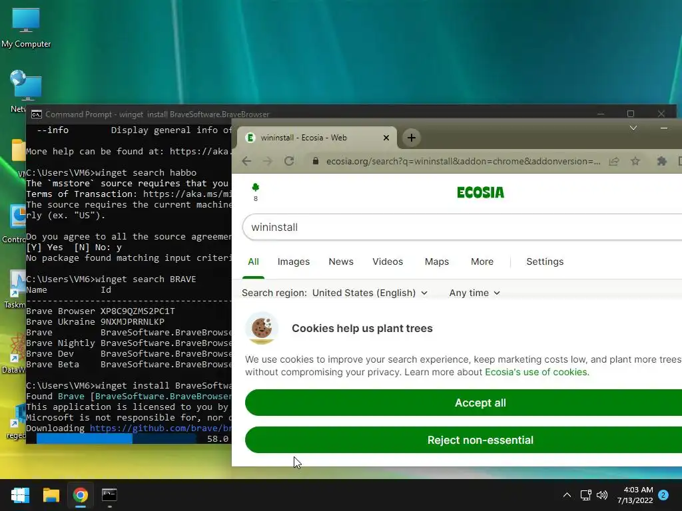
Task: Click the Command Prompt taskbar icon
Action: [x=109, y=495]
